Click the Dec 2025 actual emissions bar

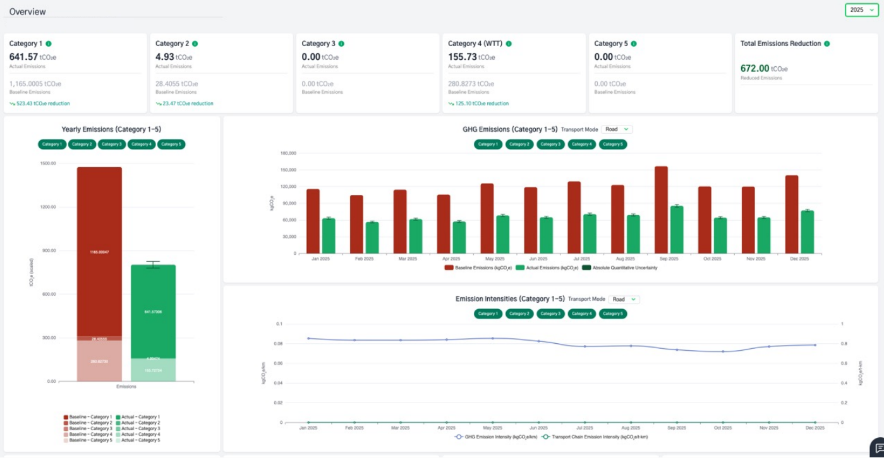pyautogui.click(x=807, y=232)
